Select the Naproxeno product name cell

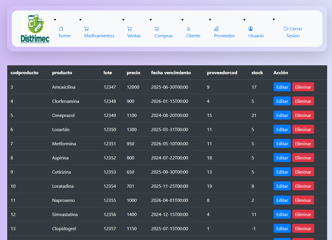coord(63,200)
